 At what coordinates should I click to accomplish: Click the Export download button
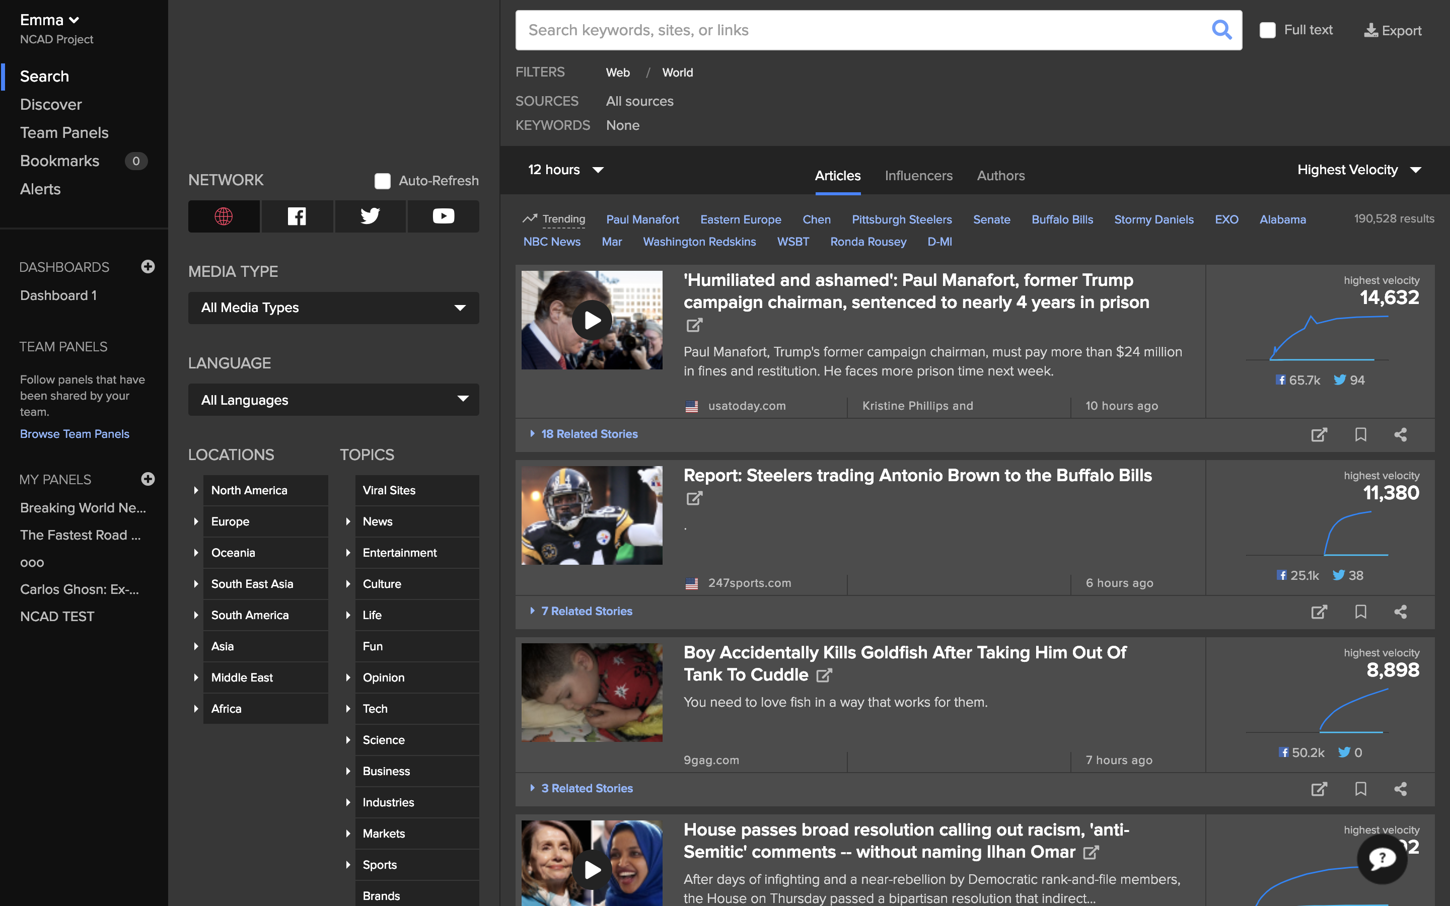pos(1393,30)
